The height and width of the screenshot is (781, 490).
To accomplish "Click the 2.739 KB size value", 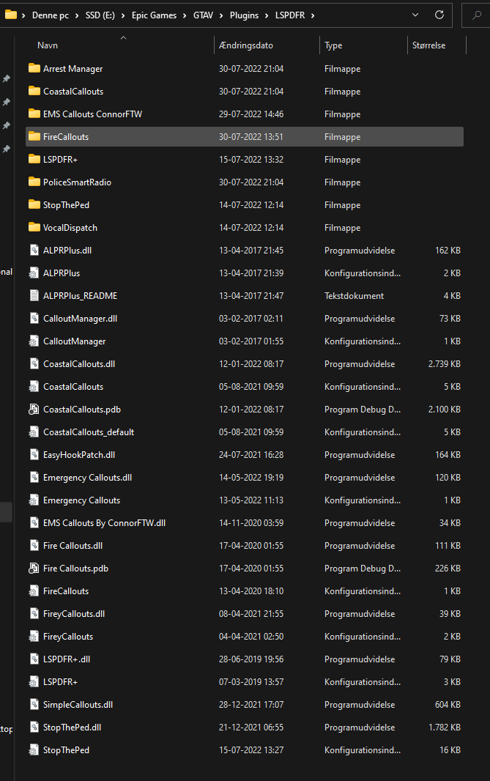I will tap(444, 364).
